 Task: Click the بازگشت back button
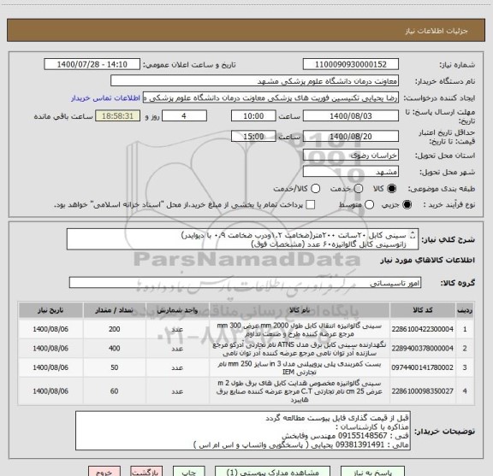[x=146, y=472]
